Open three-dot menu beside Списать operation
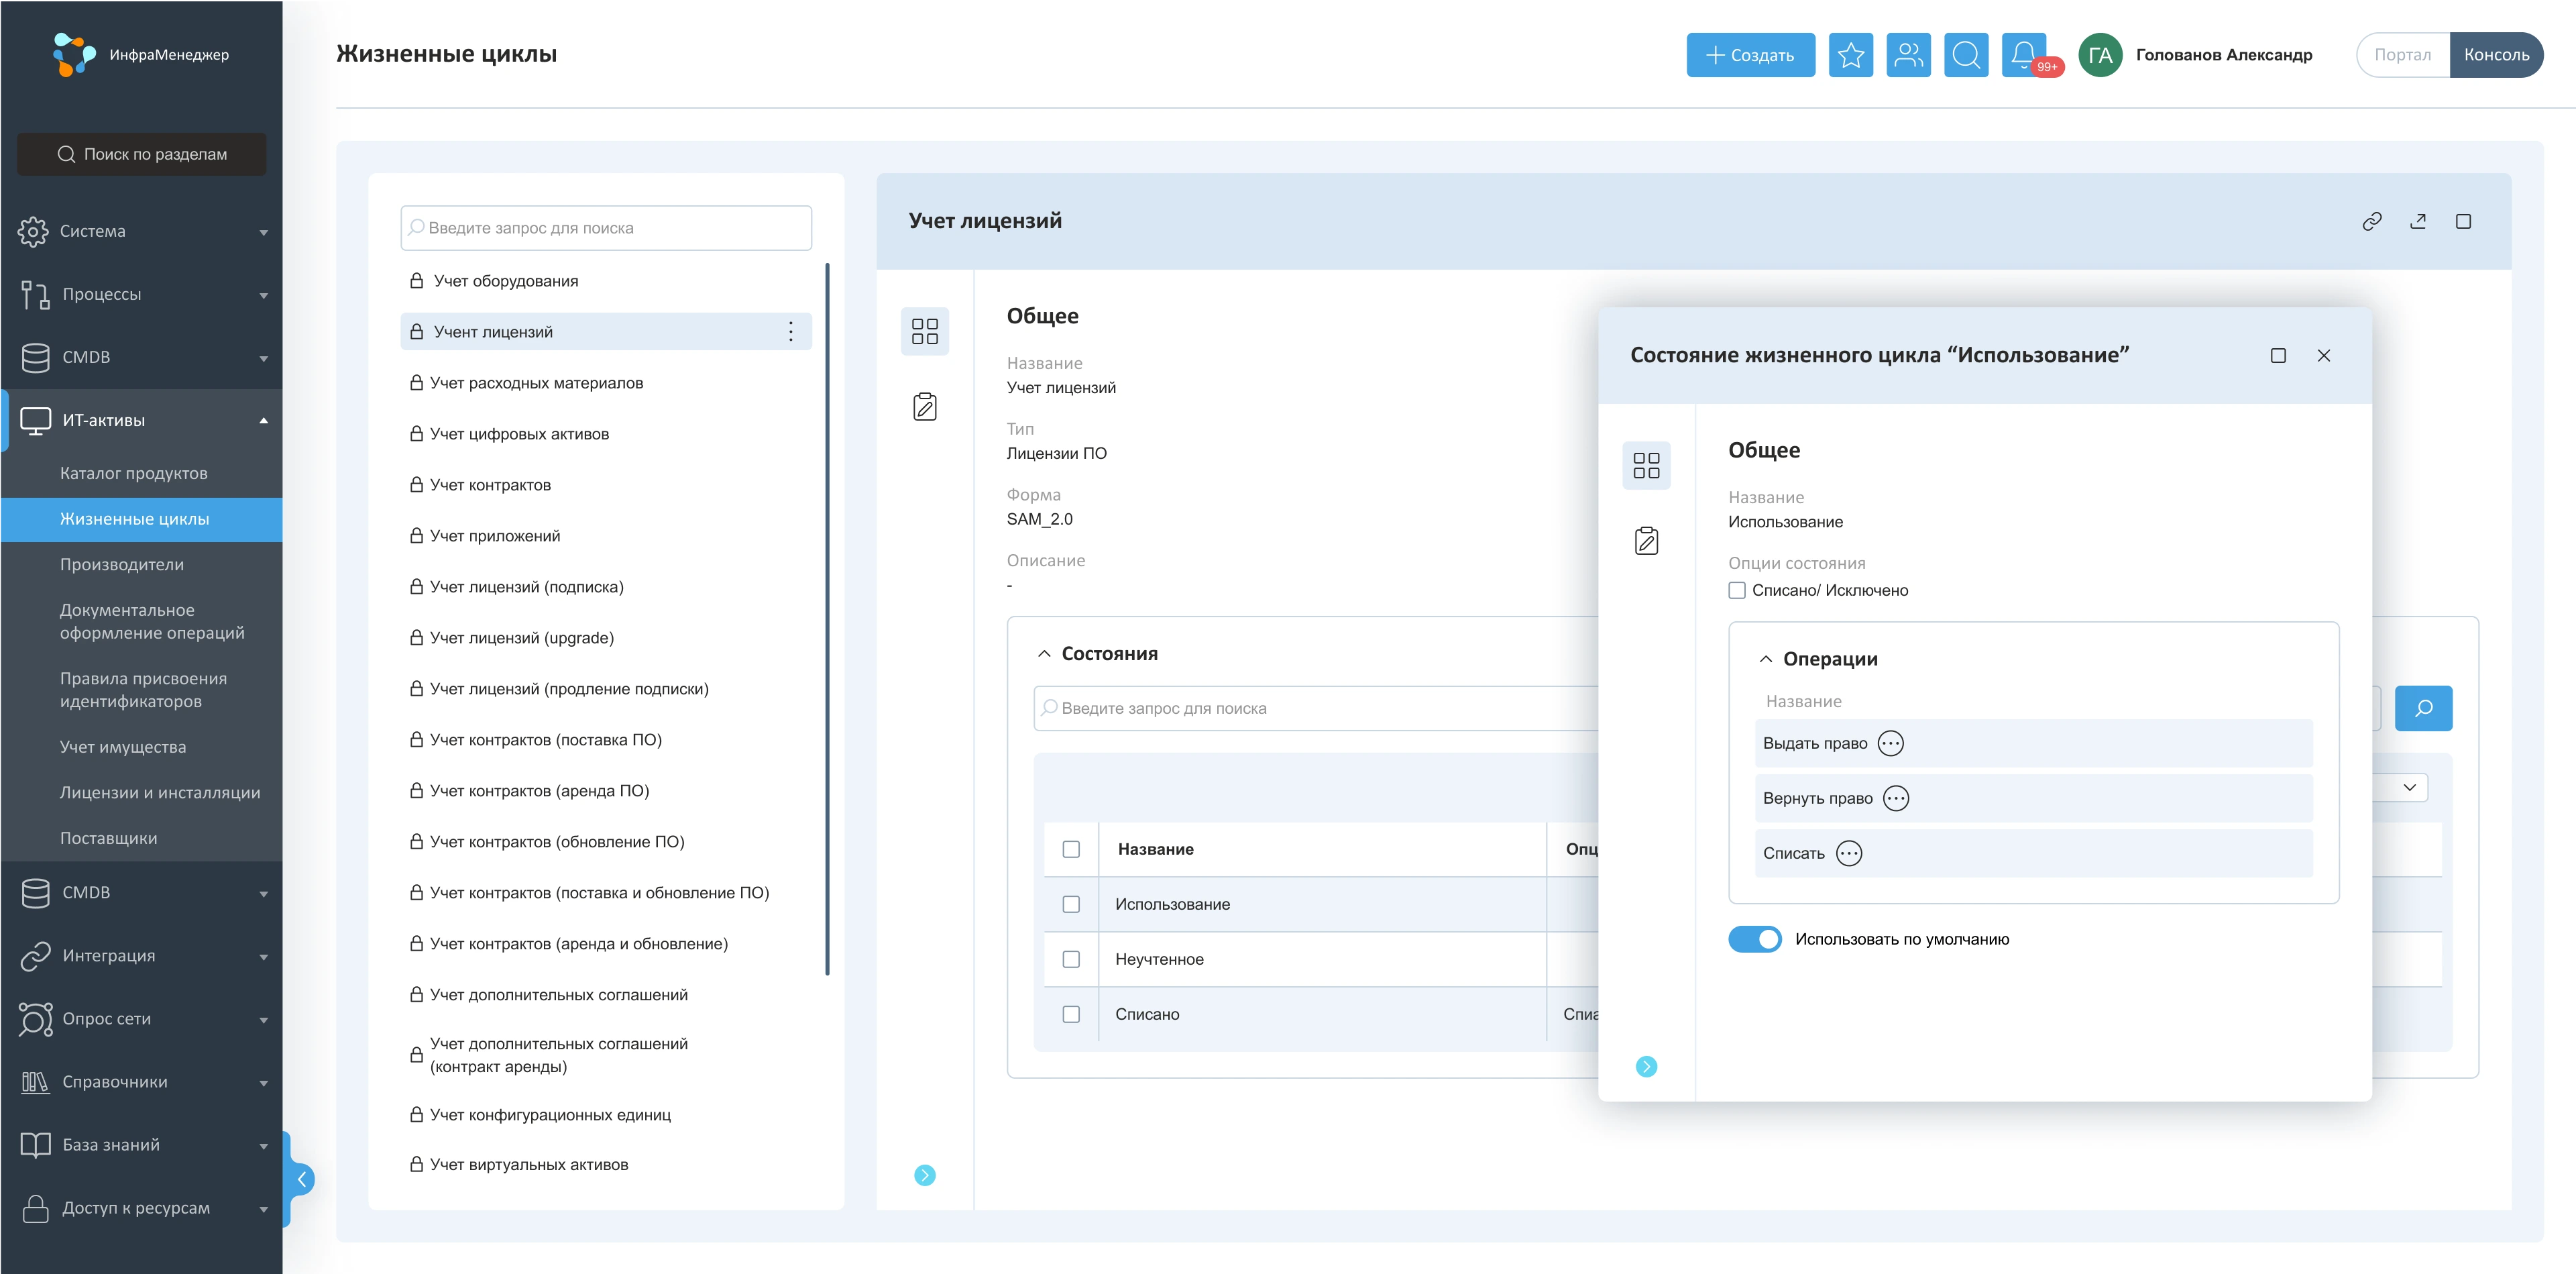2576x1274 pixels. click(1849, 853)
